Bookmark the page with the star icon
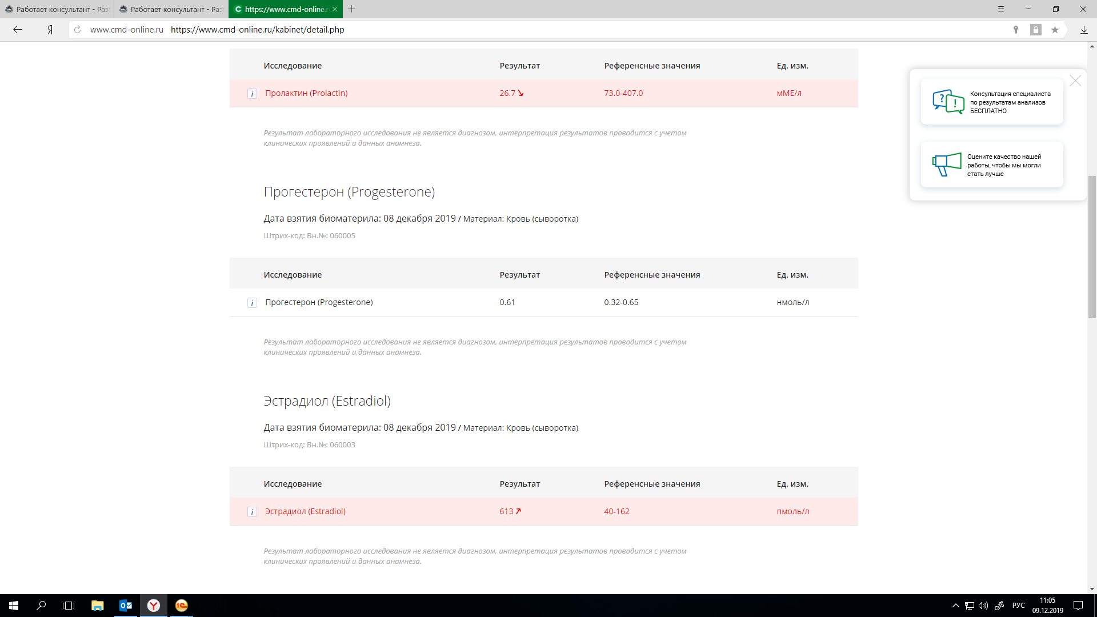Screen dimensions: 1097x617 click(1055, 30)
